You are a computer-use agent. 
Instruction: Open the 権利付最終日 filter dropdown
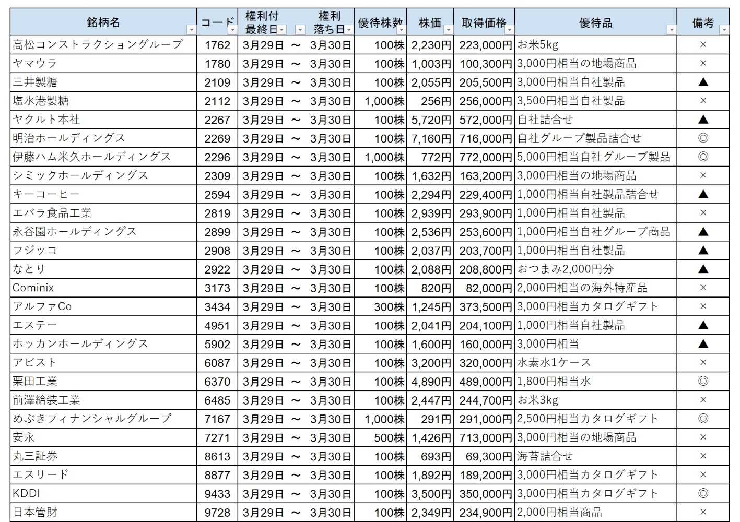tap(282, 30)
